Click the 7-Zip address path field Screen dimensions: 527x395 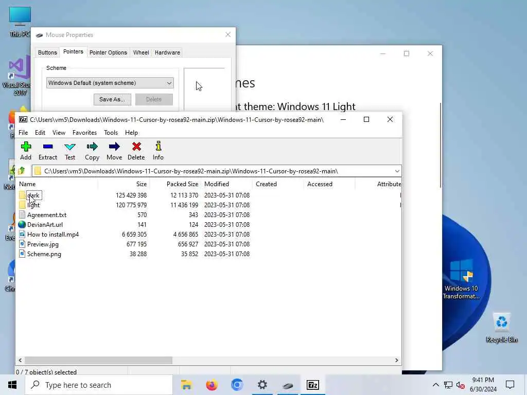pyautogui.click(x=217, y=171)
